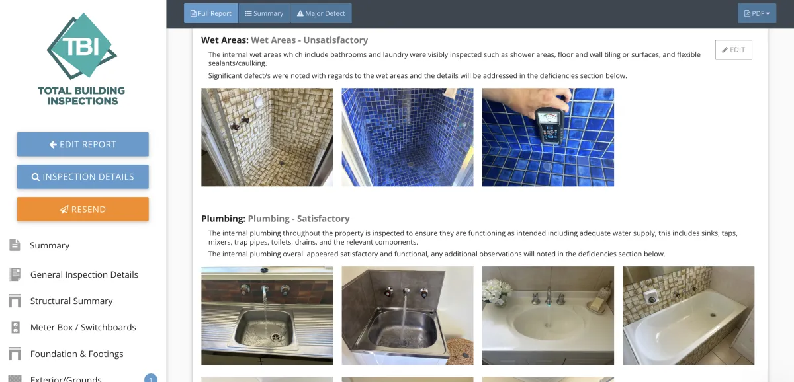794x382 pixels.
Task: Switch to the Full Report tab
Action: [211, 13]
